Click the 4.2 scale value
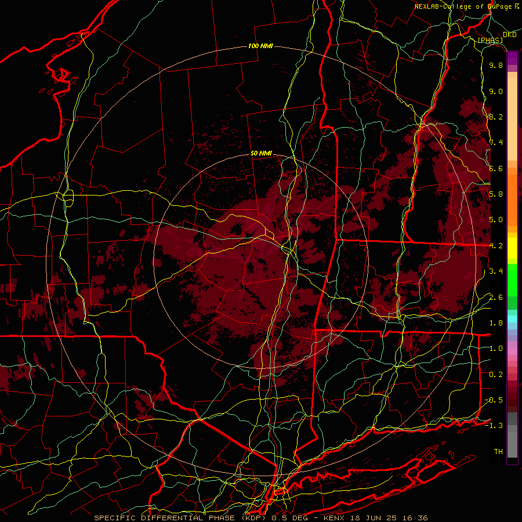Image resolution: width=522 pixels, height=522 pixels. [496, 246]
